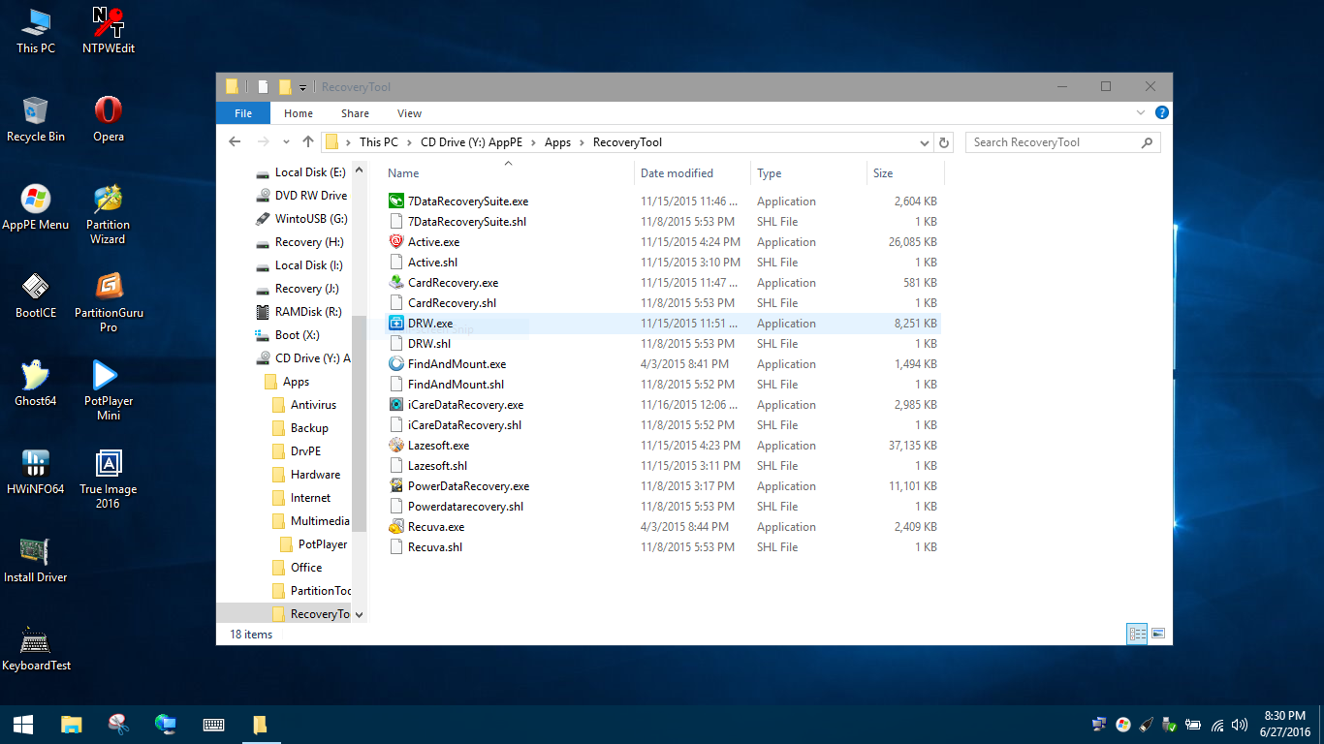Select the Recycle Bin desktop icon

pos(36,119)
